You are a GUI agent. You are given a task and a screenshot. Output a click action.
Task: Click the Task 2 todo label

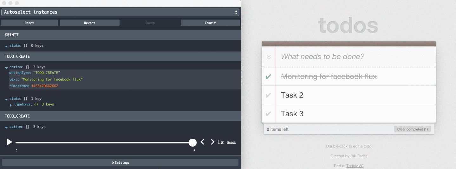292,95
